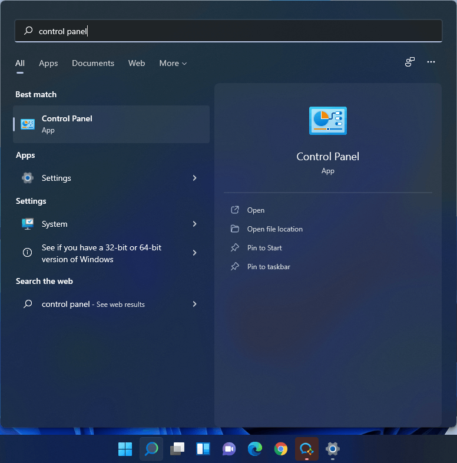Open the three-dots options menu
Screen dimensions: 457x463
(430, 62)
